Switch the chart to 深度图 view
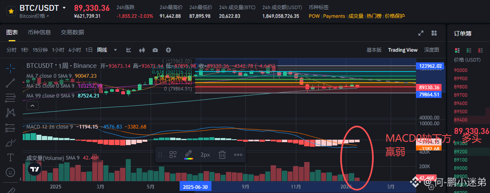Image resolution: width=490 pixels, height=193 pixels. coord(431,50)
